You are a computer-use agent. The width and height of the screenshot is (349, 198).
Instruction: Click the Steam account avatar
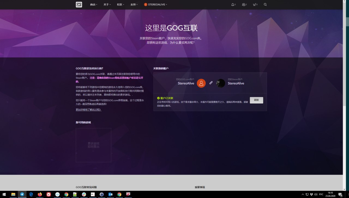[x=221, y=83]
